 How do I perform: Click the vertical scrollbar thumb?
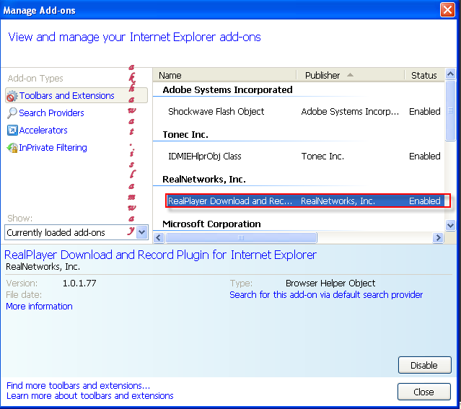click(450, 110)
